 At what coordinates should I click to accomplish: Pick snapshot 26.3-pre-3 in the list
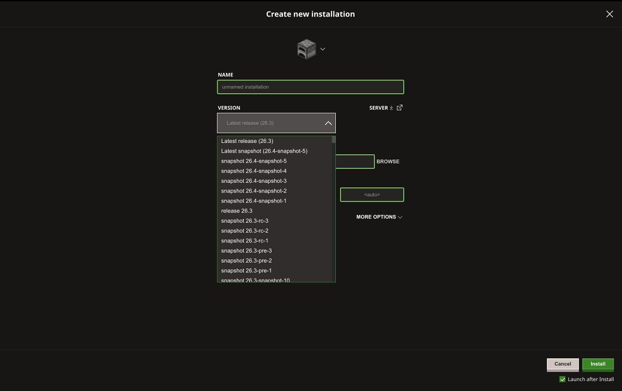(274, 251)
